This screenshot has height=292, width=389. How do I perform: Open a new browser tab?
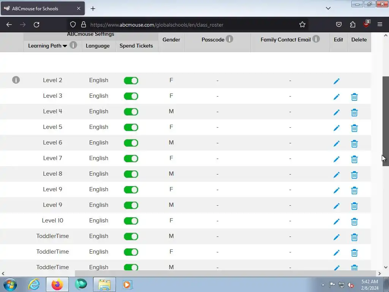pos(93,9)
